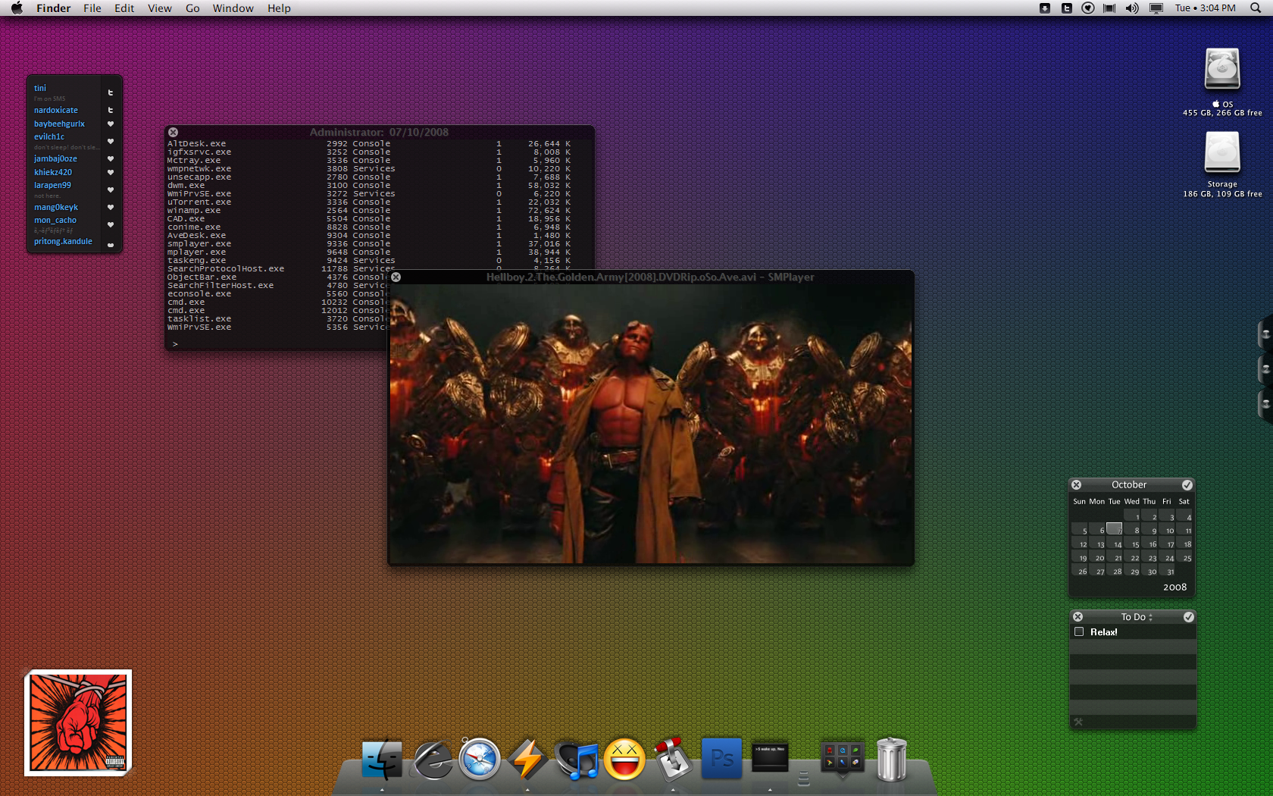Open the View menu
1273x796 pixels.
point(160,8)
